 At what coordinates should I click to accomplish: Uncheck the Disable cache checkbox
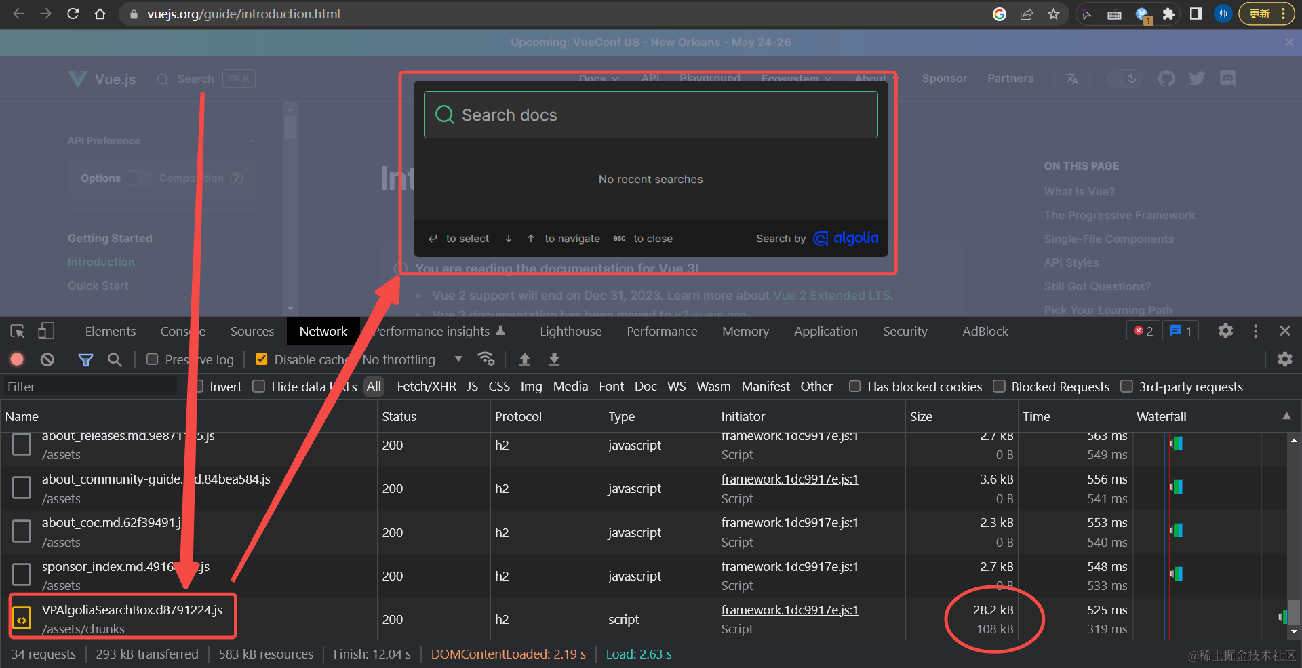(261, 359)
